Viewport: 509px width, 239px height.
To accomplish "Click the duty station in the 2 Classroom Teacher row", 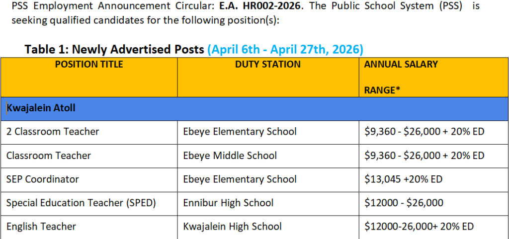I will [240, 132].
